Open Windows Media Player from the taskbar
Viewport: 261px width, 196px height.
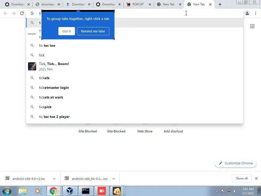pos(38,191)
